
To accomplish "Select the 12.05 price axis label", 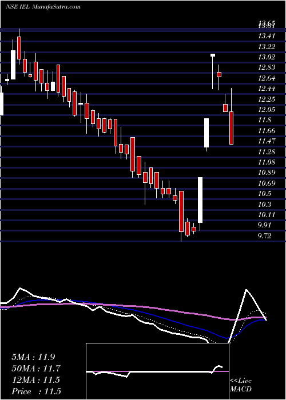I will 267,110.
